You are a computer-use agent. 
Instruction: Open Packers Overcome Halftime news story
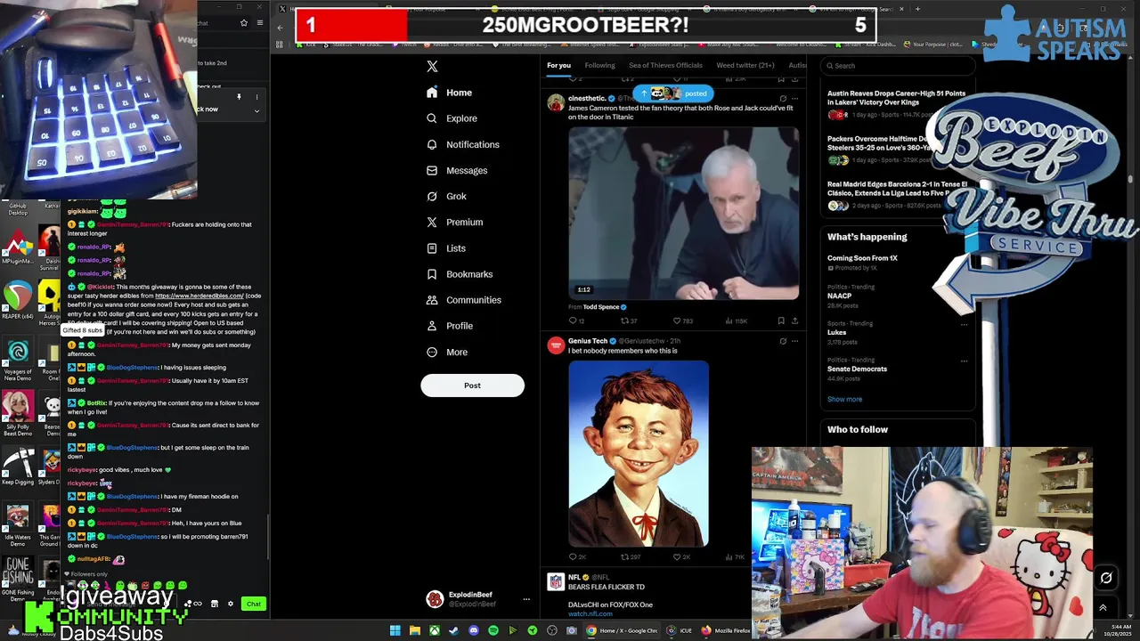tap(897, 149)
